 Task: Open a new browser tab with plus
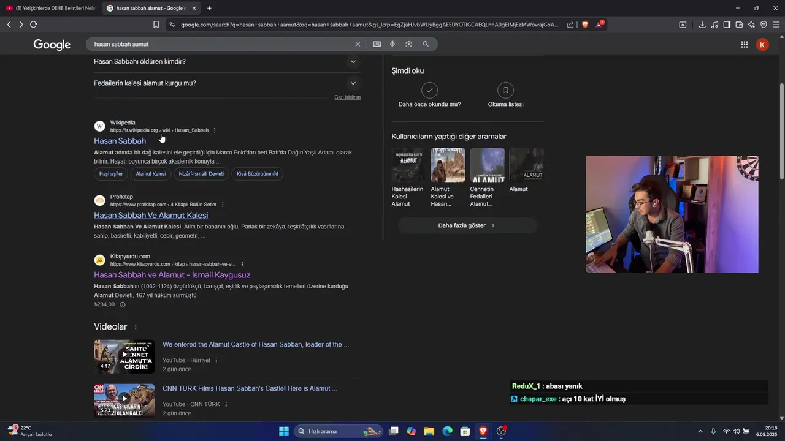tap(209, 8)
